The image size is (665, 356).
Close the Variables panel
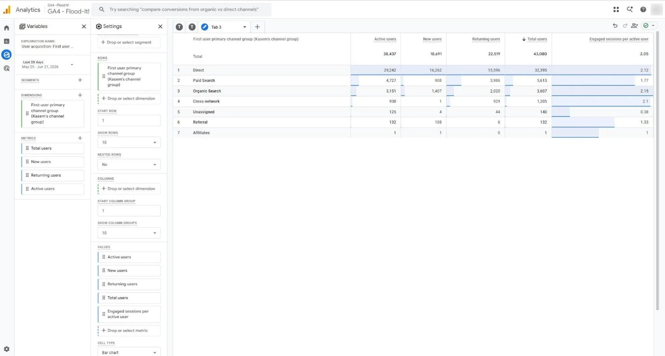click(84, 26)
